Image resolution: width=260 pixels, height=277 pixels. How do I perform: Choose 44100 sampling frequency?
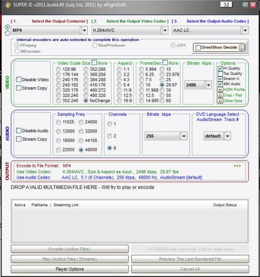(81, 141)
